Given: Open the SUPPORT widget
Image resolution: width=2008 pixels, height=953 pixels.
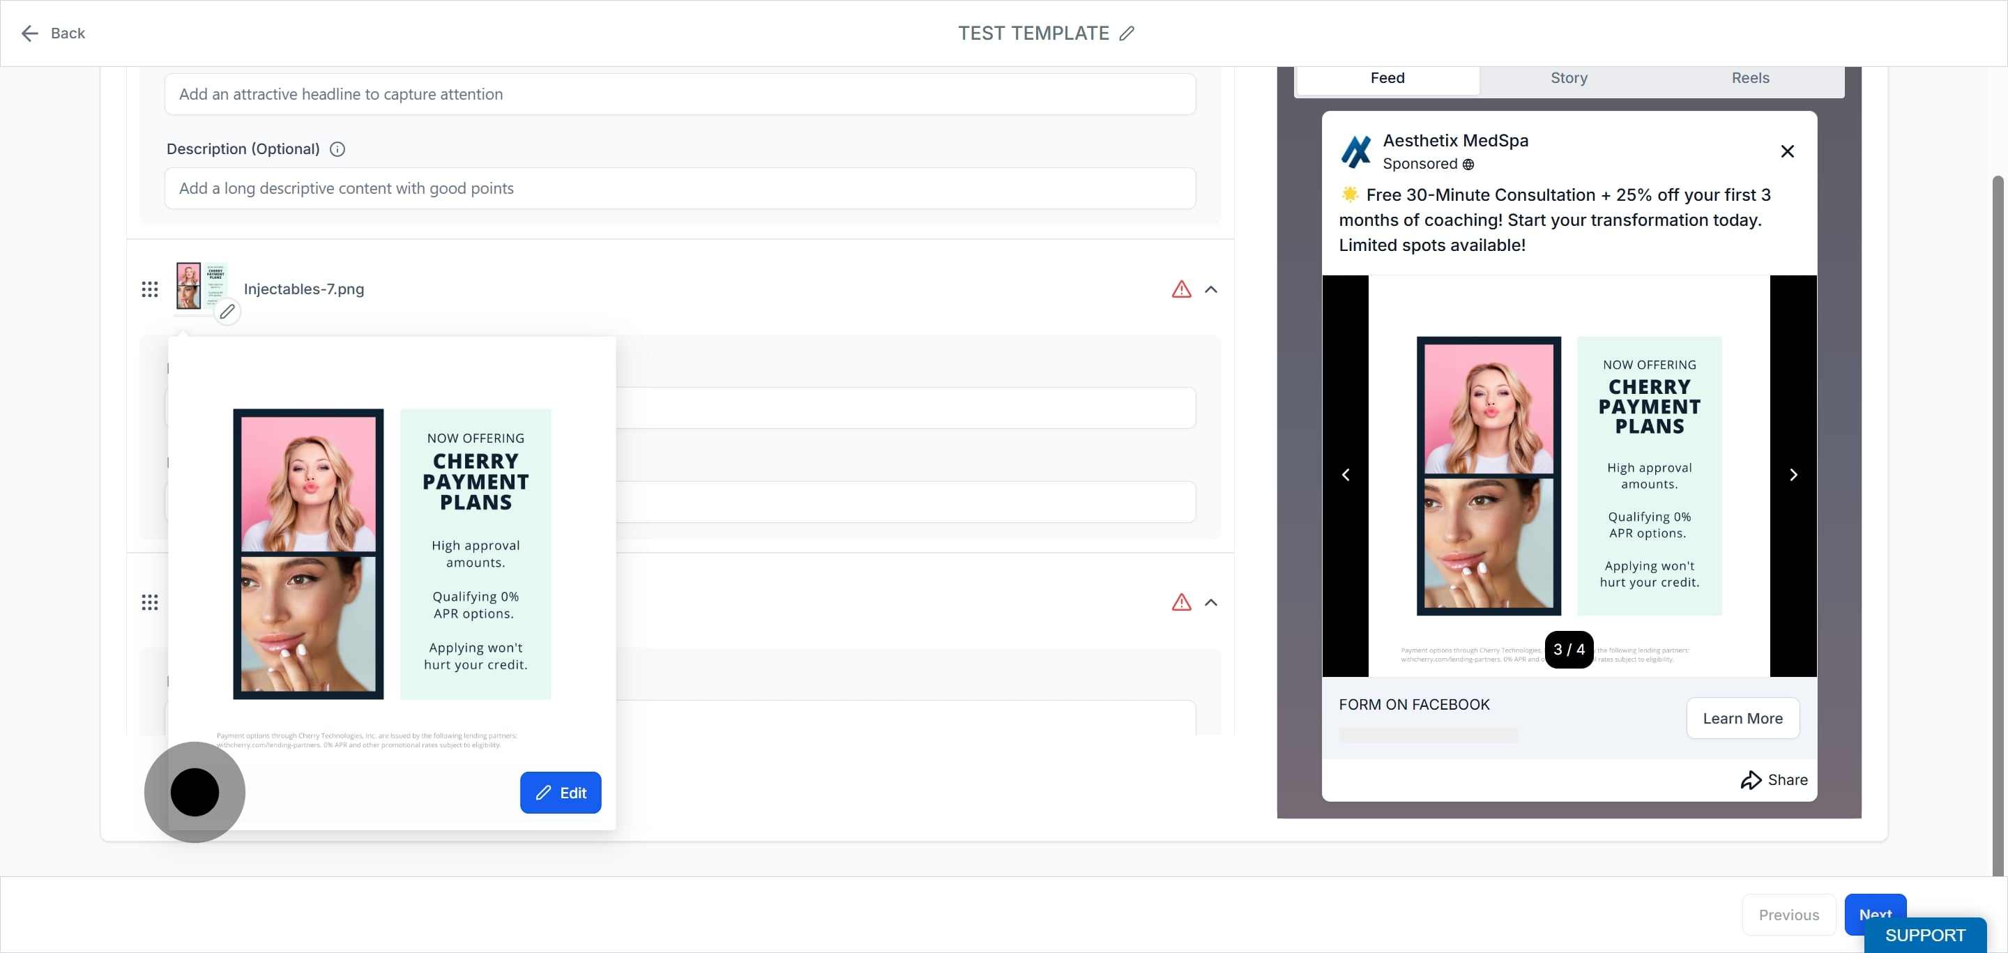Looking at the screenshot, I should click(1924, 934).
